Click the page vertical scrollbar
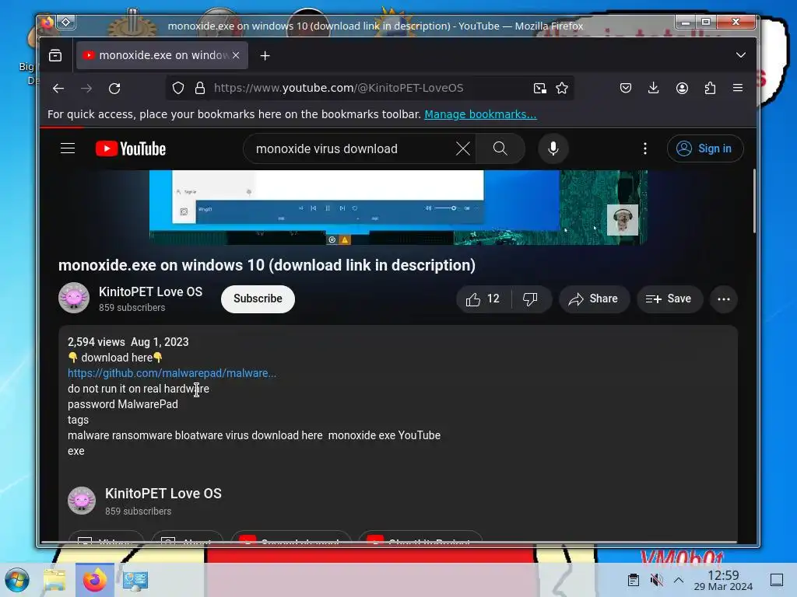This screenshot has width=797, height=597. pyautogui.click(x=753, y=201)
